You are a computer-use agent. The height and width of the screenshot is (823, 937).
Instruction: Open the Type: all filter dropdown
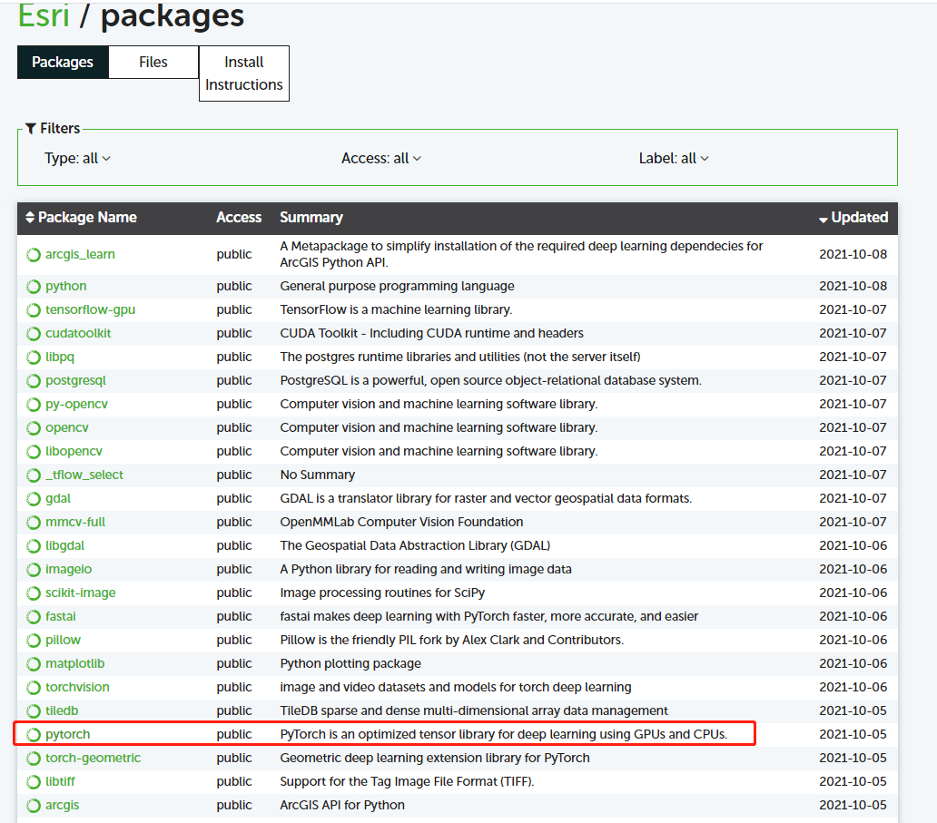77,158
